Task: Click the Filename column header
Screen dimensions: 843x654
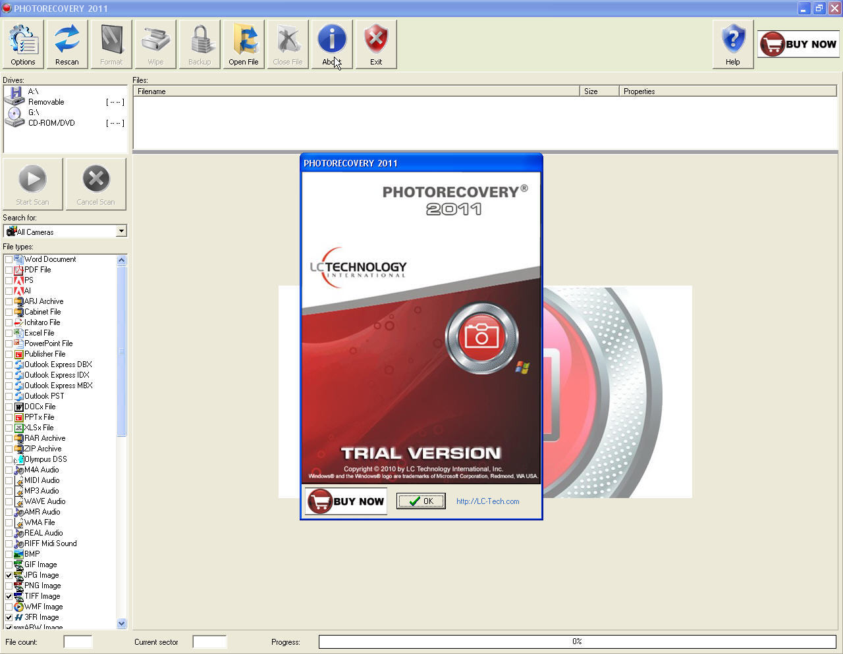Action: pos(356,91)
